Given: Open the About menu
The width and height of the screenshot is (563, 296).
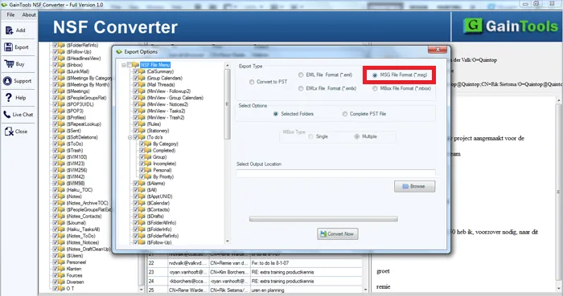Looking at the screenshot, I should tap(29, 14).
